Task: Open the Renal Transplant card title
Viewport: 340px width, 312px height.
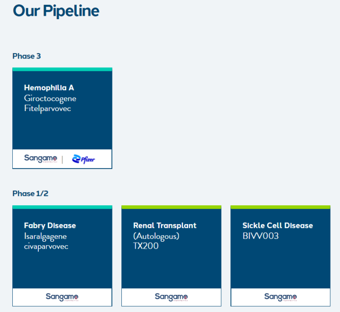Action: coord(165,226)
